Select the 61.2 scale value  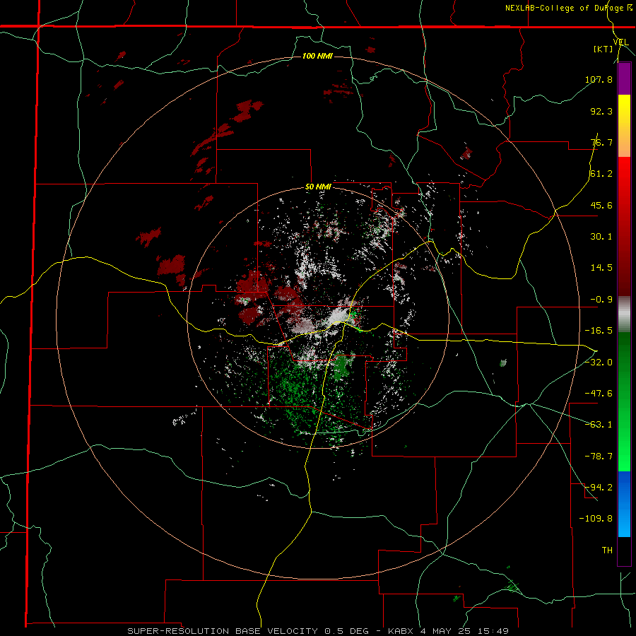pyautogui.click(x=601, y=174)
